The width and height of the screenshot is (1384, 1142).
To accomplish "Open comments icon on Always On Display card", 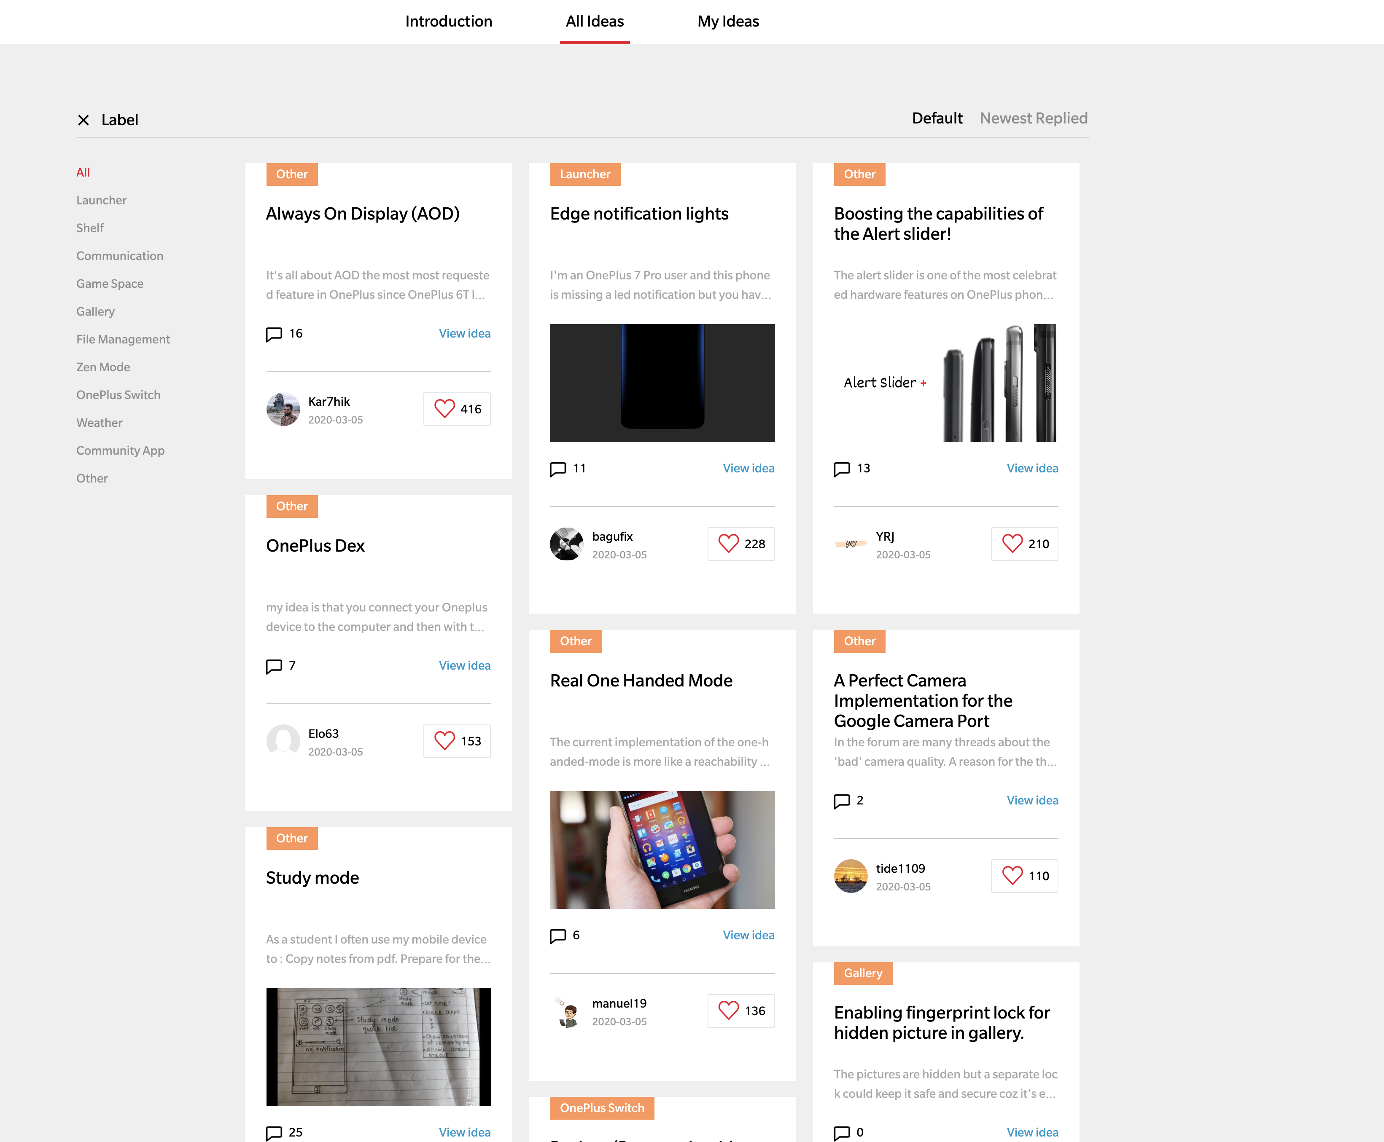I will [274, 334].
